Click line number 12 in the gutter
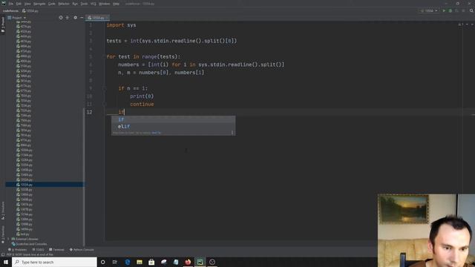The image size is (475, 267). (89, 112)
